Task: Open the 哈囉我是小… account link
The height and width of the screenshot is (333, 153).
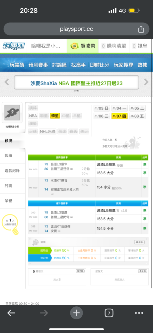Action: coord(46,46)
